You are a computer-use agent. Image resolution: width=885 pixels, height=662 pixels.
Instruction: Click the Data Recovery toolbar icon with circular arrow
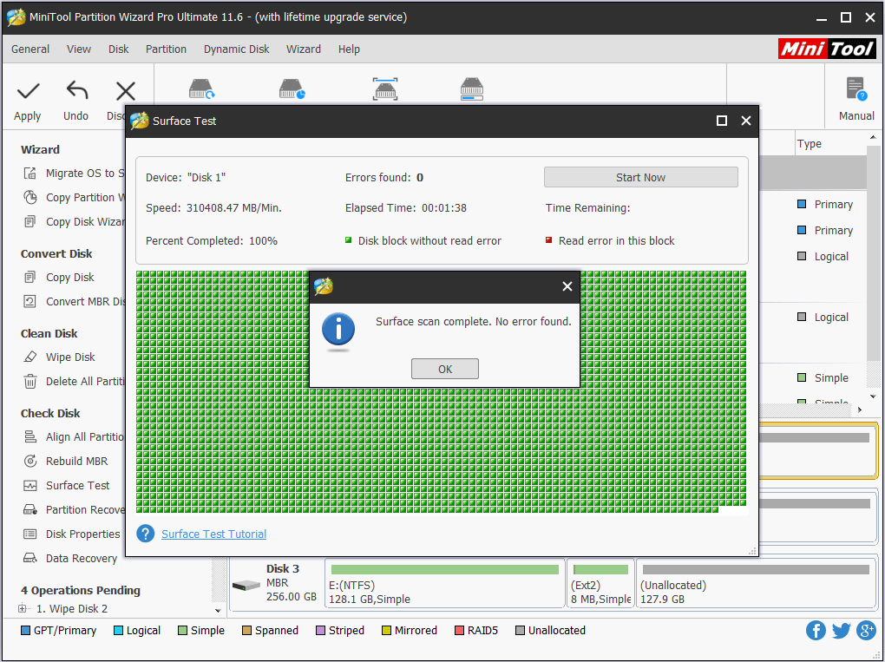[x=201, y=89]
